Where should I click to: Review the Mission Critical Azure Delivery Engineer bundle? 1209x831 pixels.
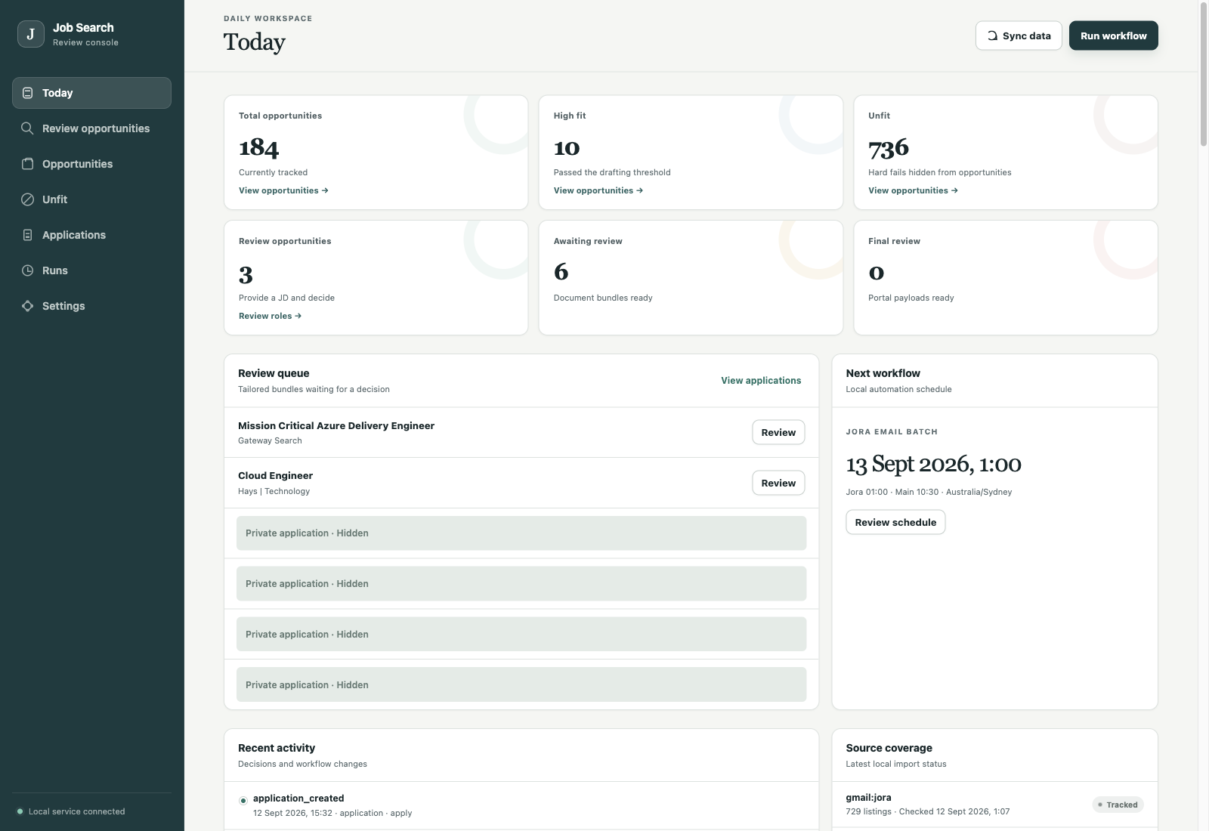(778, 432)
